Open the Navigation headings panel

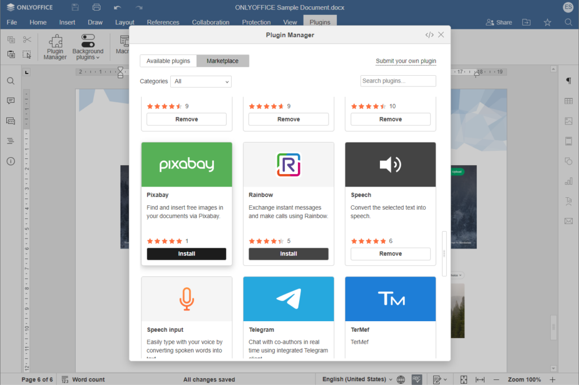(x=10, y=141)
